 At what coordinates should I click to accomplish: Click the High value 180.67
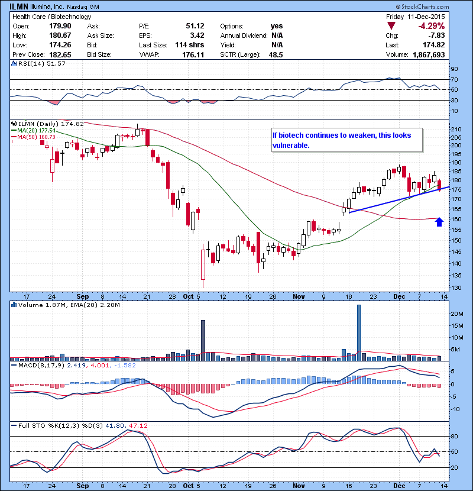60,35
